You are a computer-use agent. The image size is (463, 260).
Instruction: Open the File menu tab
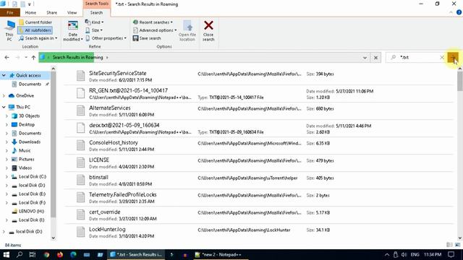click(x=10, y=13)
